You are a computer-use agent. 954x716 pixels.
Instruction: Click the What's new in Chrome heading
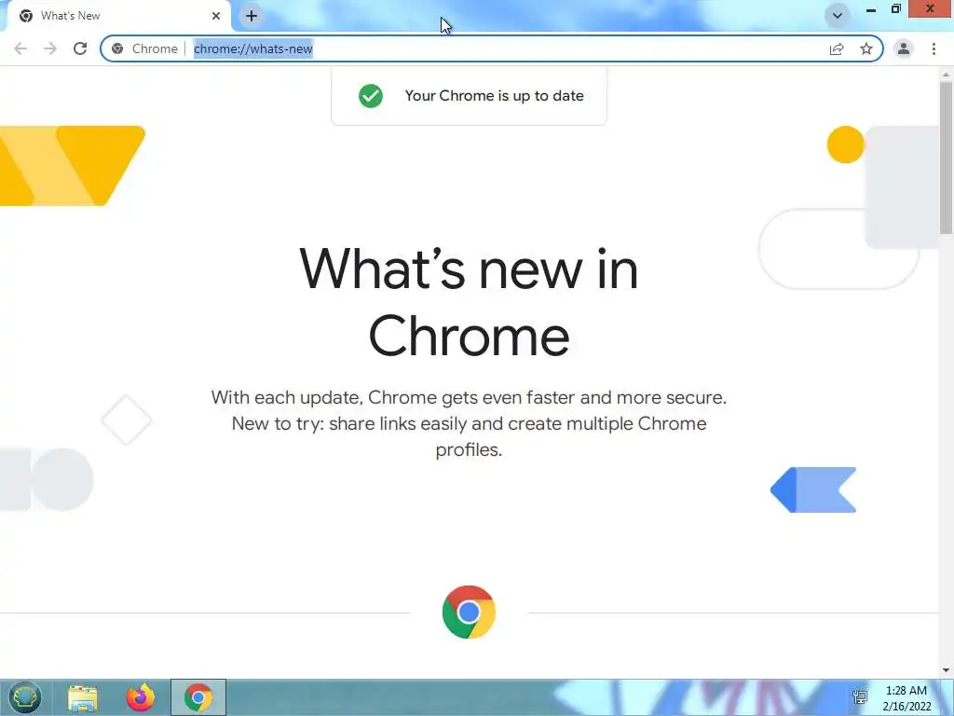click(470, 302)
